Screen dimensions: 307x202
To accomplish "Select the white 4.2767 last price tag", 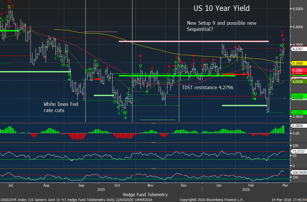I will [299, 49].
